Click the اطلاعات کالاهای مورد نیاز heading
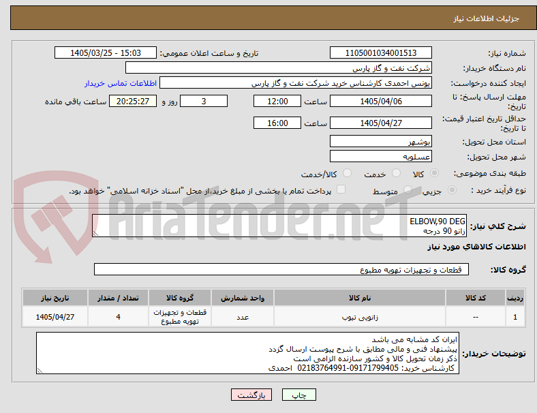This screenshot has height=413, width=537. pos(476,247)
